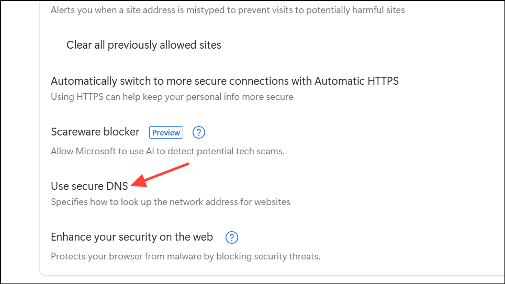Click Specifies how to look up description
Image resolution: width=505 pixels, height=284 pixels.
tap(171, 202)
